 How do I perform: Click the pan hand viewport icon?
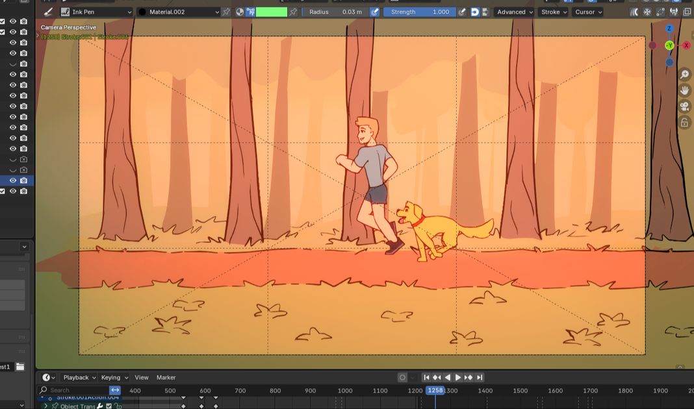tap(685, 90)
